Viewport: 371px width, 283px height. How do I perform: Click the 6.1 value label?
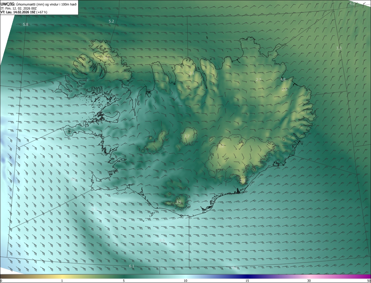coord(132,266)
